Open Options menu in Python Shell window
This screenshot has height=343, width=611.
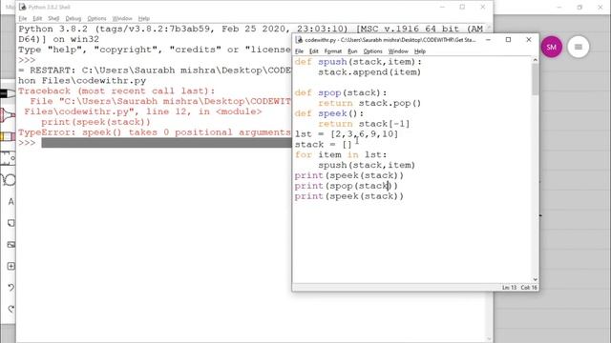[96, 18]
